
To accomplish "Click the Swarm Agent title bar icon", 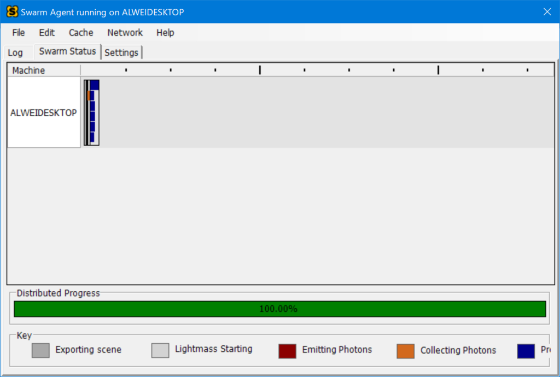I will 12,12.
